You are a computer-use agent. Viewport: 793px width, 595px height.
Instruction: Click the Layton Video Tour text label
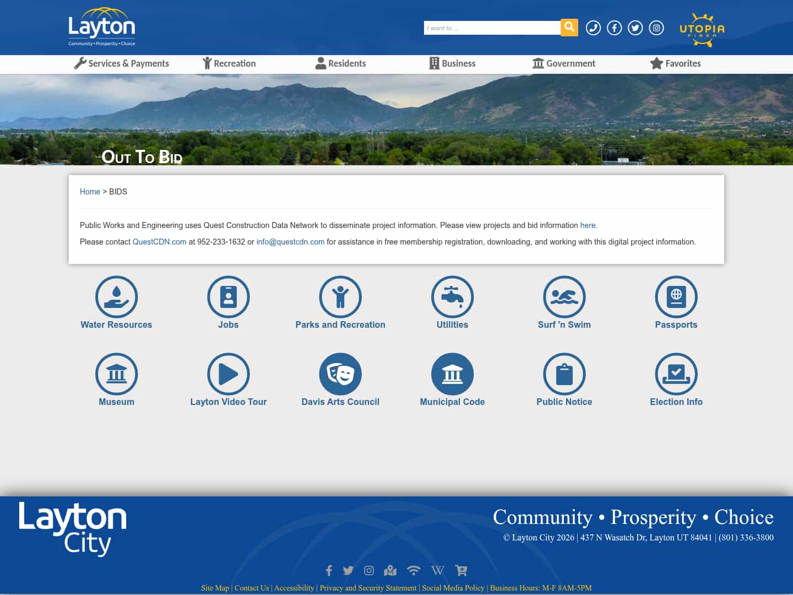click(229, 402)
